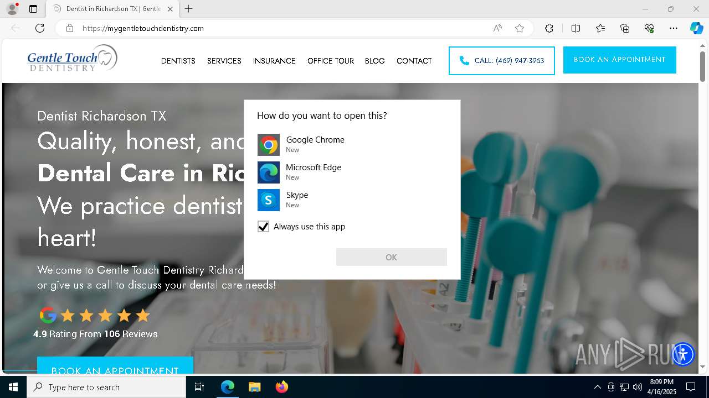
Task: Open Edge Settings and more menu
Action: point(674,28)
